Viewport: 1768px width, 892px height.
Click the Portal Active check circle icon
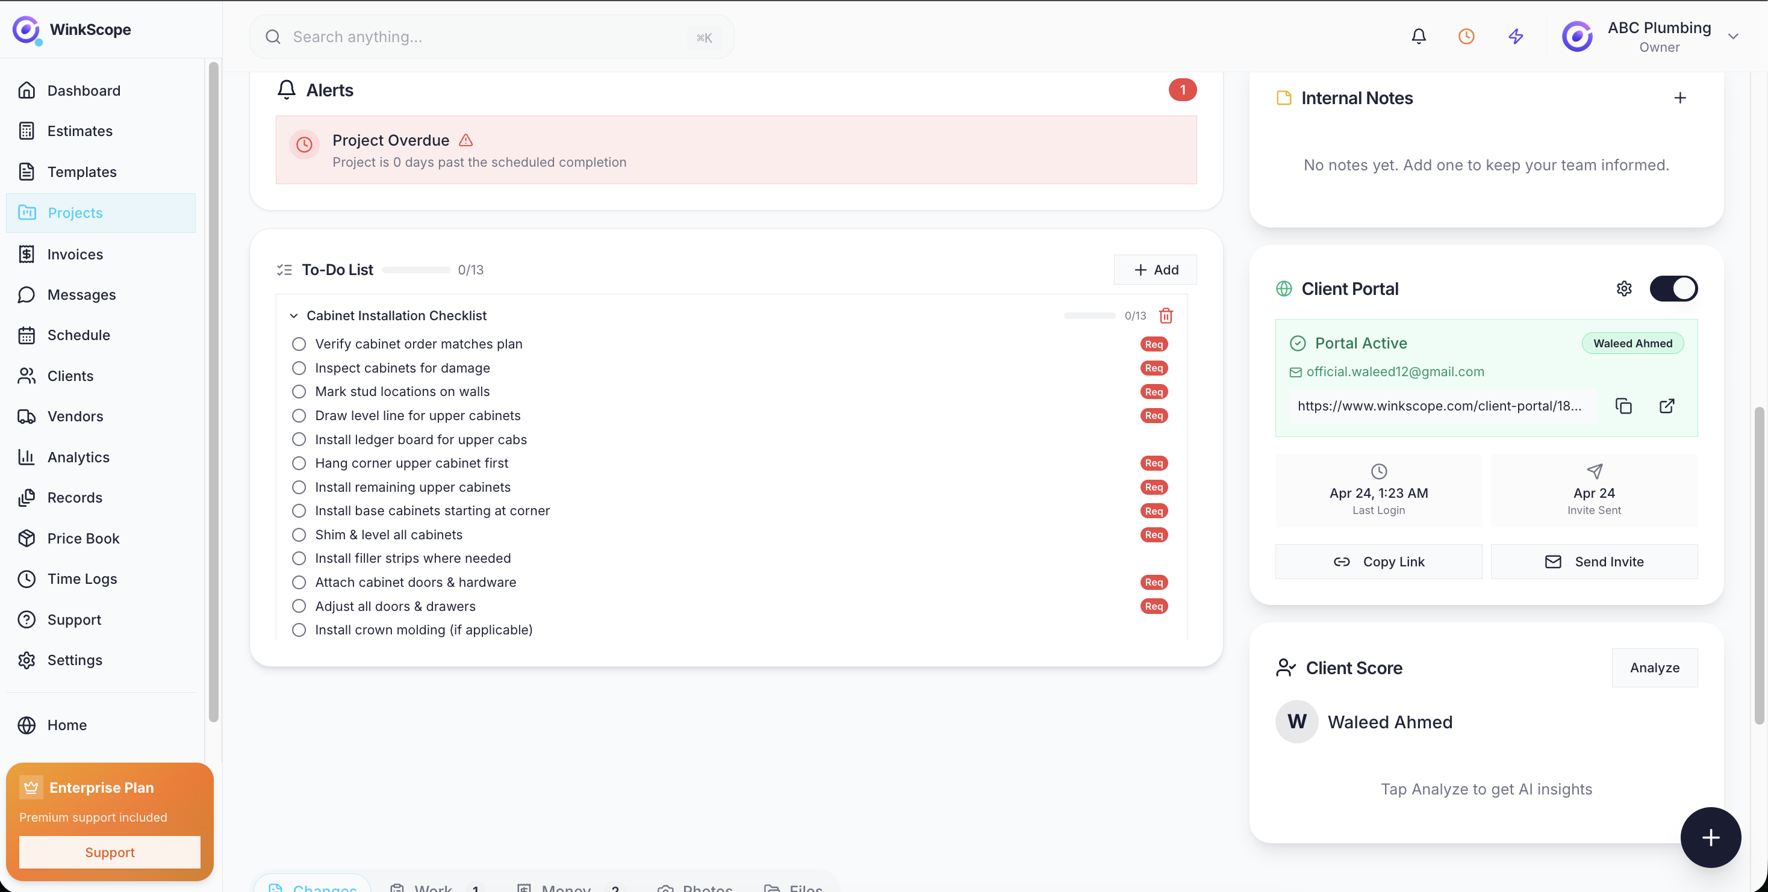(x=1297, y=343)
